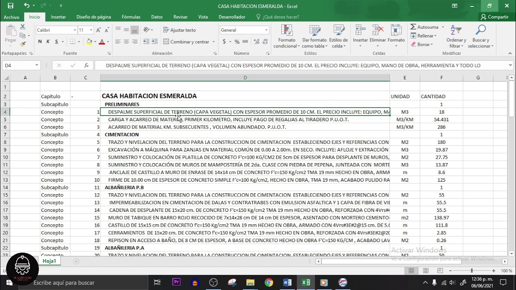Image resolution: width=516 pixels, height=290 pixels.
Task: Open the font size 11 dropdown
Action: pos(92,30)
